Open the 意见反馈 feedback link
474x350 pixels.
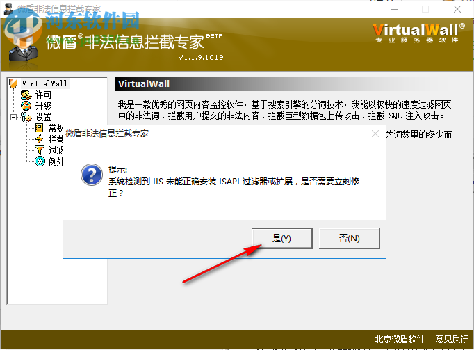452,339
